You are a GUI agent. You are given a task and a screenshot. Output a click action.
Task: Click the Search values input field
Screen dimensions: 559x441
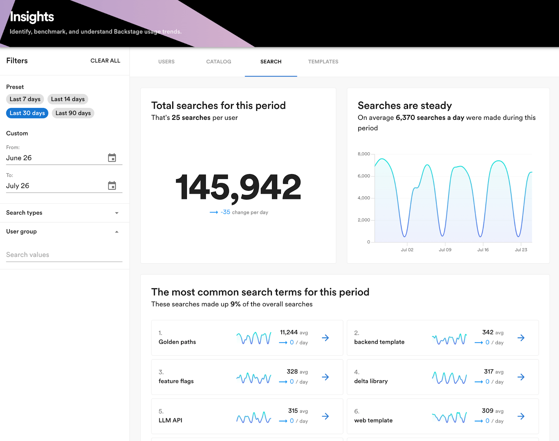point(64,254)
